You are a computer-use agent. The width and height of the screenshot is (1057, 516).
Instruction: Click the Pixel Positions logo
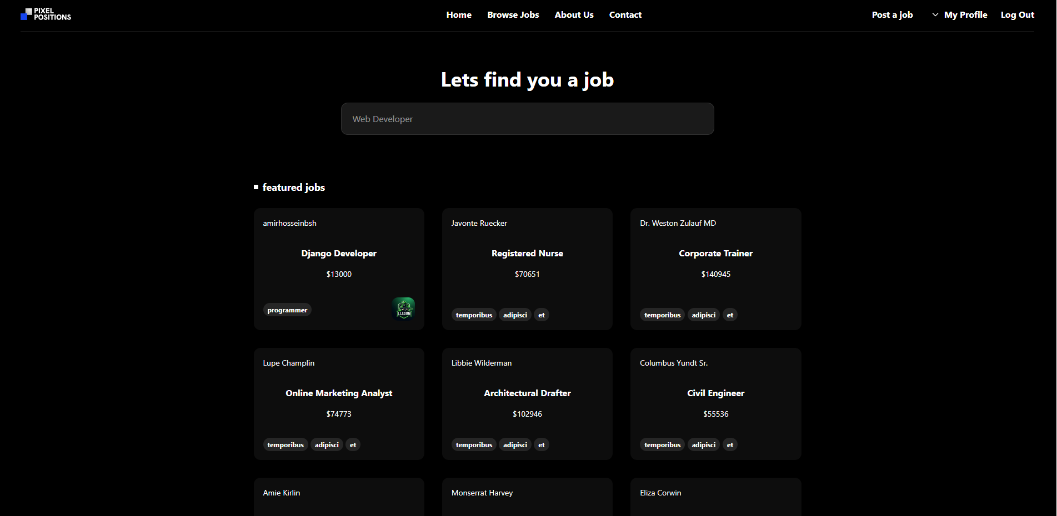(46, 14)
